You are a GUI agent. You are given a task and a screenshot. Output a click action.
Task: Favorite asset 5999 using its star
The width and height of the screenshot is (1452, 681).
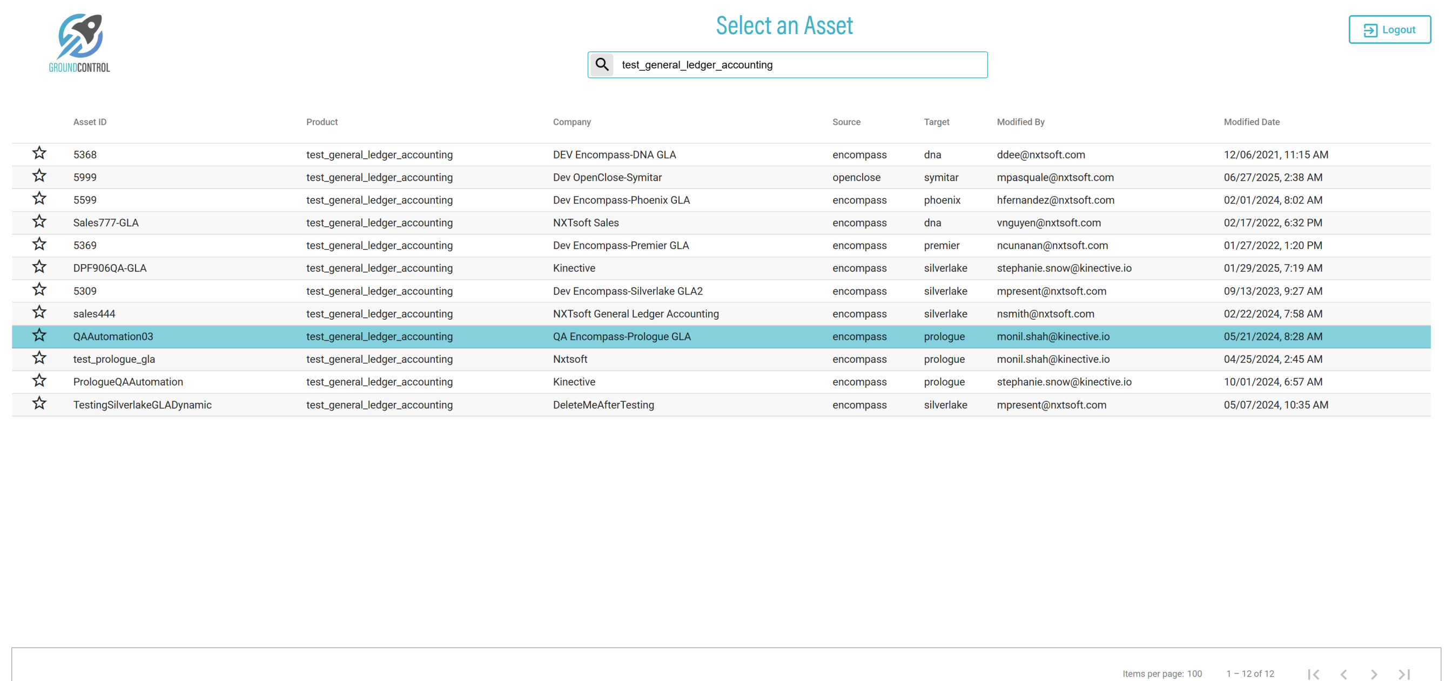pos(39,176)
